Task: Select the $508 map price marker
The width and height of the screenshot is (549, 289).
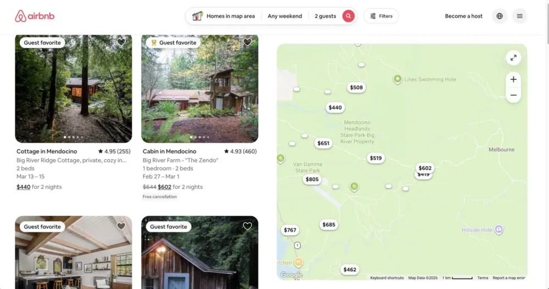Action: 356,87
